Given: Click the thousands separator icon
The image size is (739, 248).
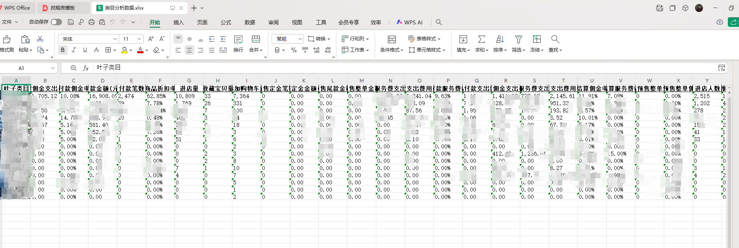Looking at the screenshot, I should (x=305, y=50).
